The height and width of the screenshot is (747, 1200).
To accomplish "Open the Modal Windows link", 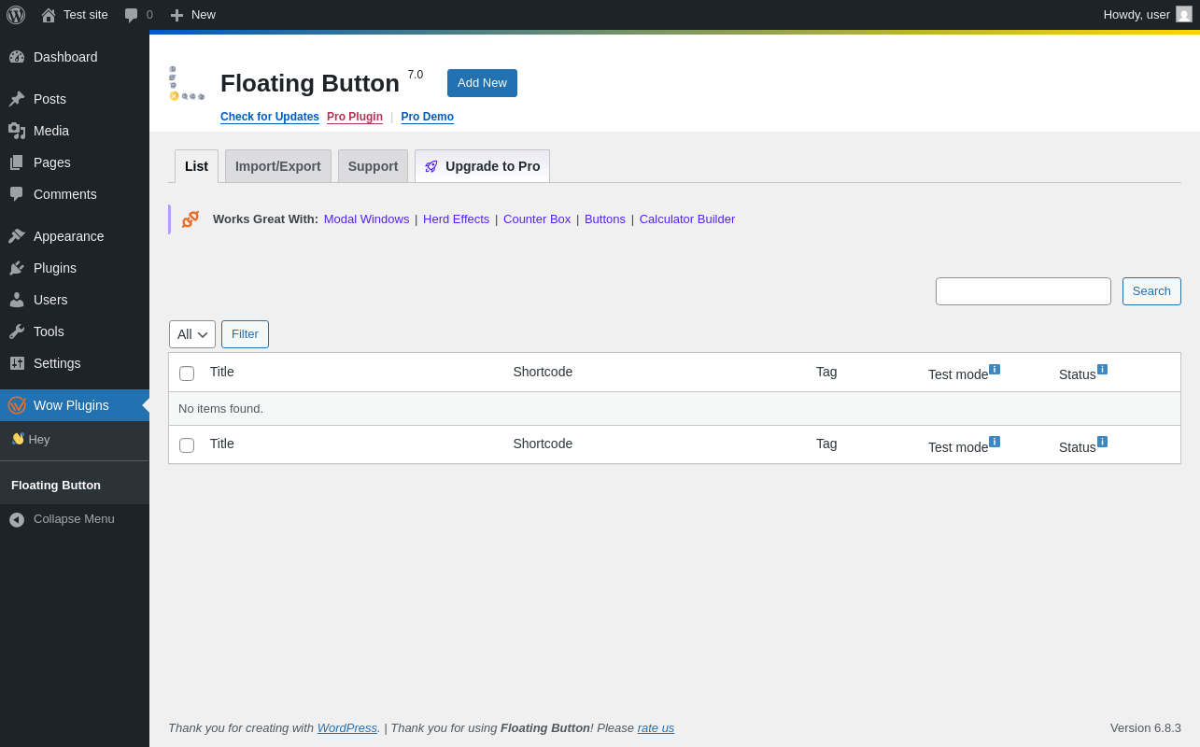I will pyautogui.click(x=366, y=219).
